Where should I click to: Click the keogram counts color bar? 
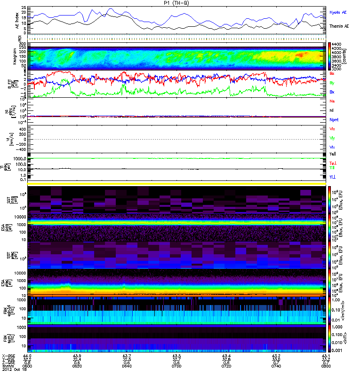(x=330, y=56)
